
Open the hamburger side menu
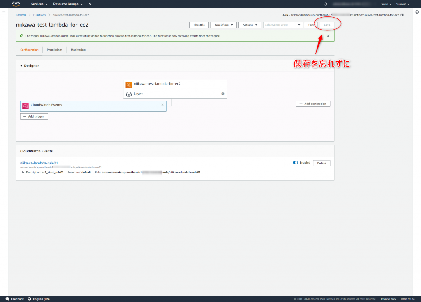[x=4, y=12]
